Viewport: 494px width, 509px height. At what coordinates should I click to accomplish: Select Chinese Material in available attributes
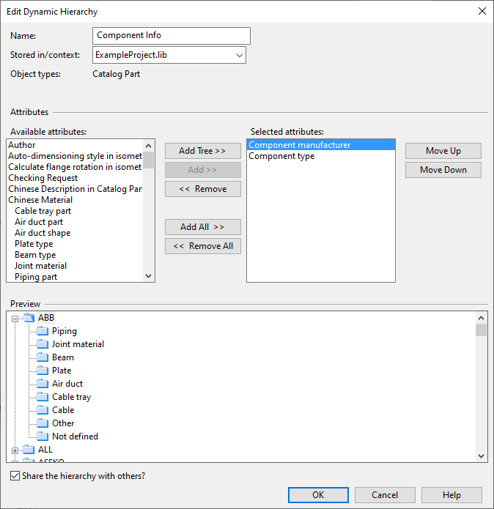point(40,200)
